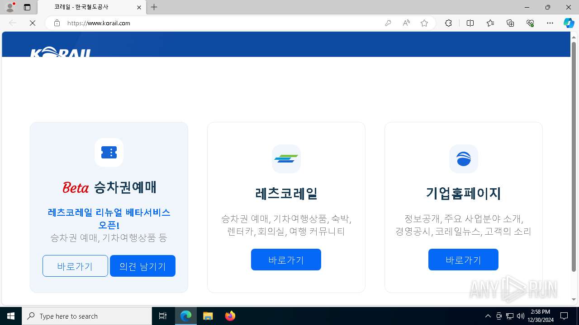Open network status tray icon
This screenshot has height=325, width=579.
510,316
